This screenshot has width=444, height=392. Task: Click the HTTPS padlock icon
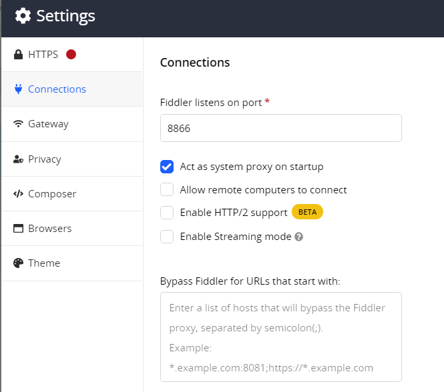18,55
